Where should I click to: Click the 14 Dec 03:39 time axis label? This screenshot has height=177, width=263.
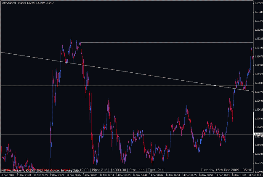click(x=123, y=175)
